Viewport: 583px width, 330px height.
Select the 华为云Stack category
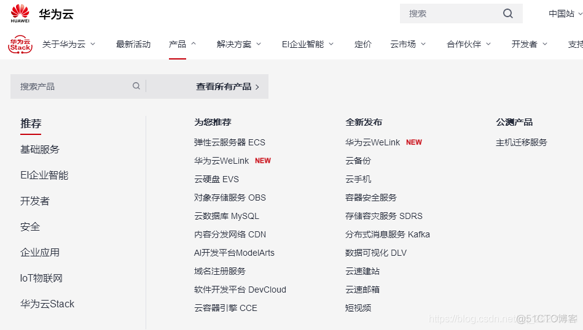(47, 304)
